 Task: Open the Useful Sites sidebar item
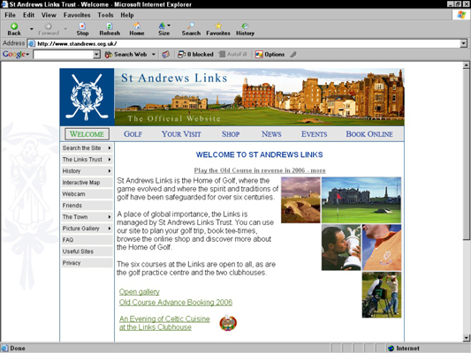click(x=87, y=252)
